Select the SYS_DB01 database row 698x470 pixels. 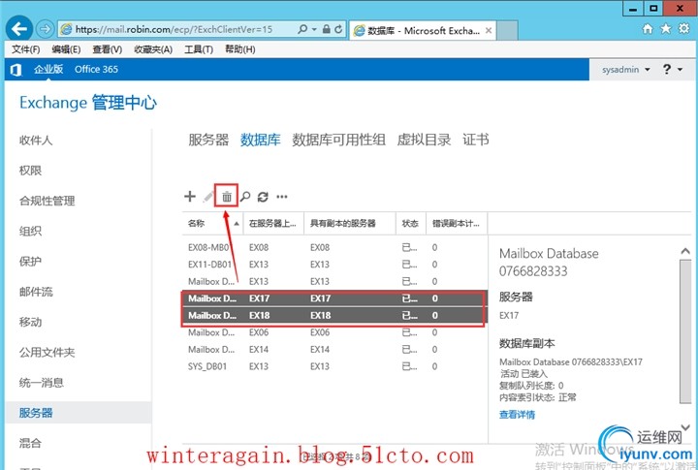point(334,366)
